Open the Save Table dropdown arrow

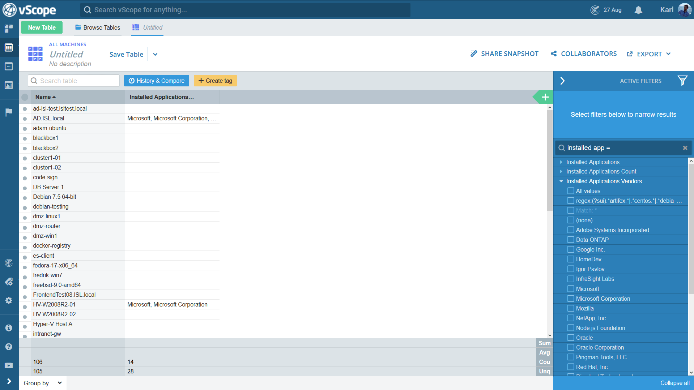click(x=155, y=55)
